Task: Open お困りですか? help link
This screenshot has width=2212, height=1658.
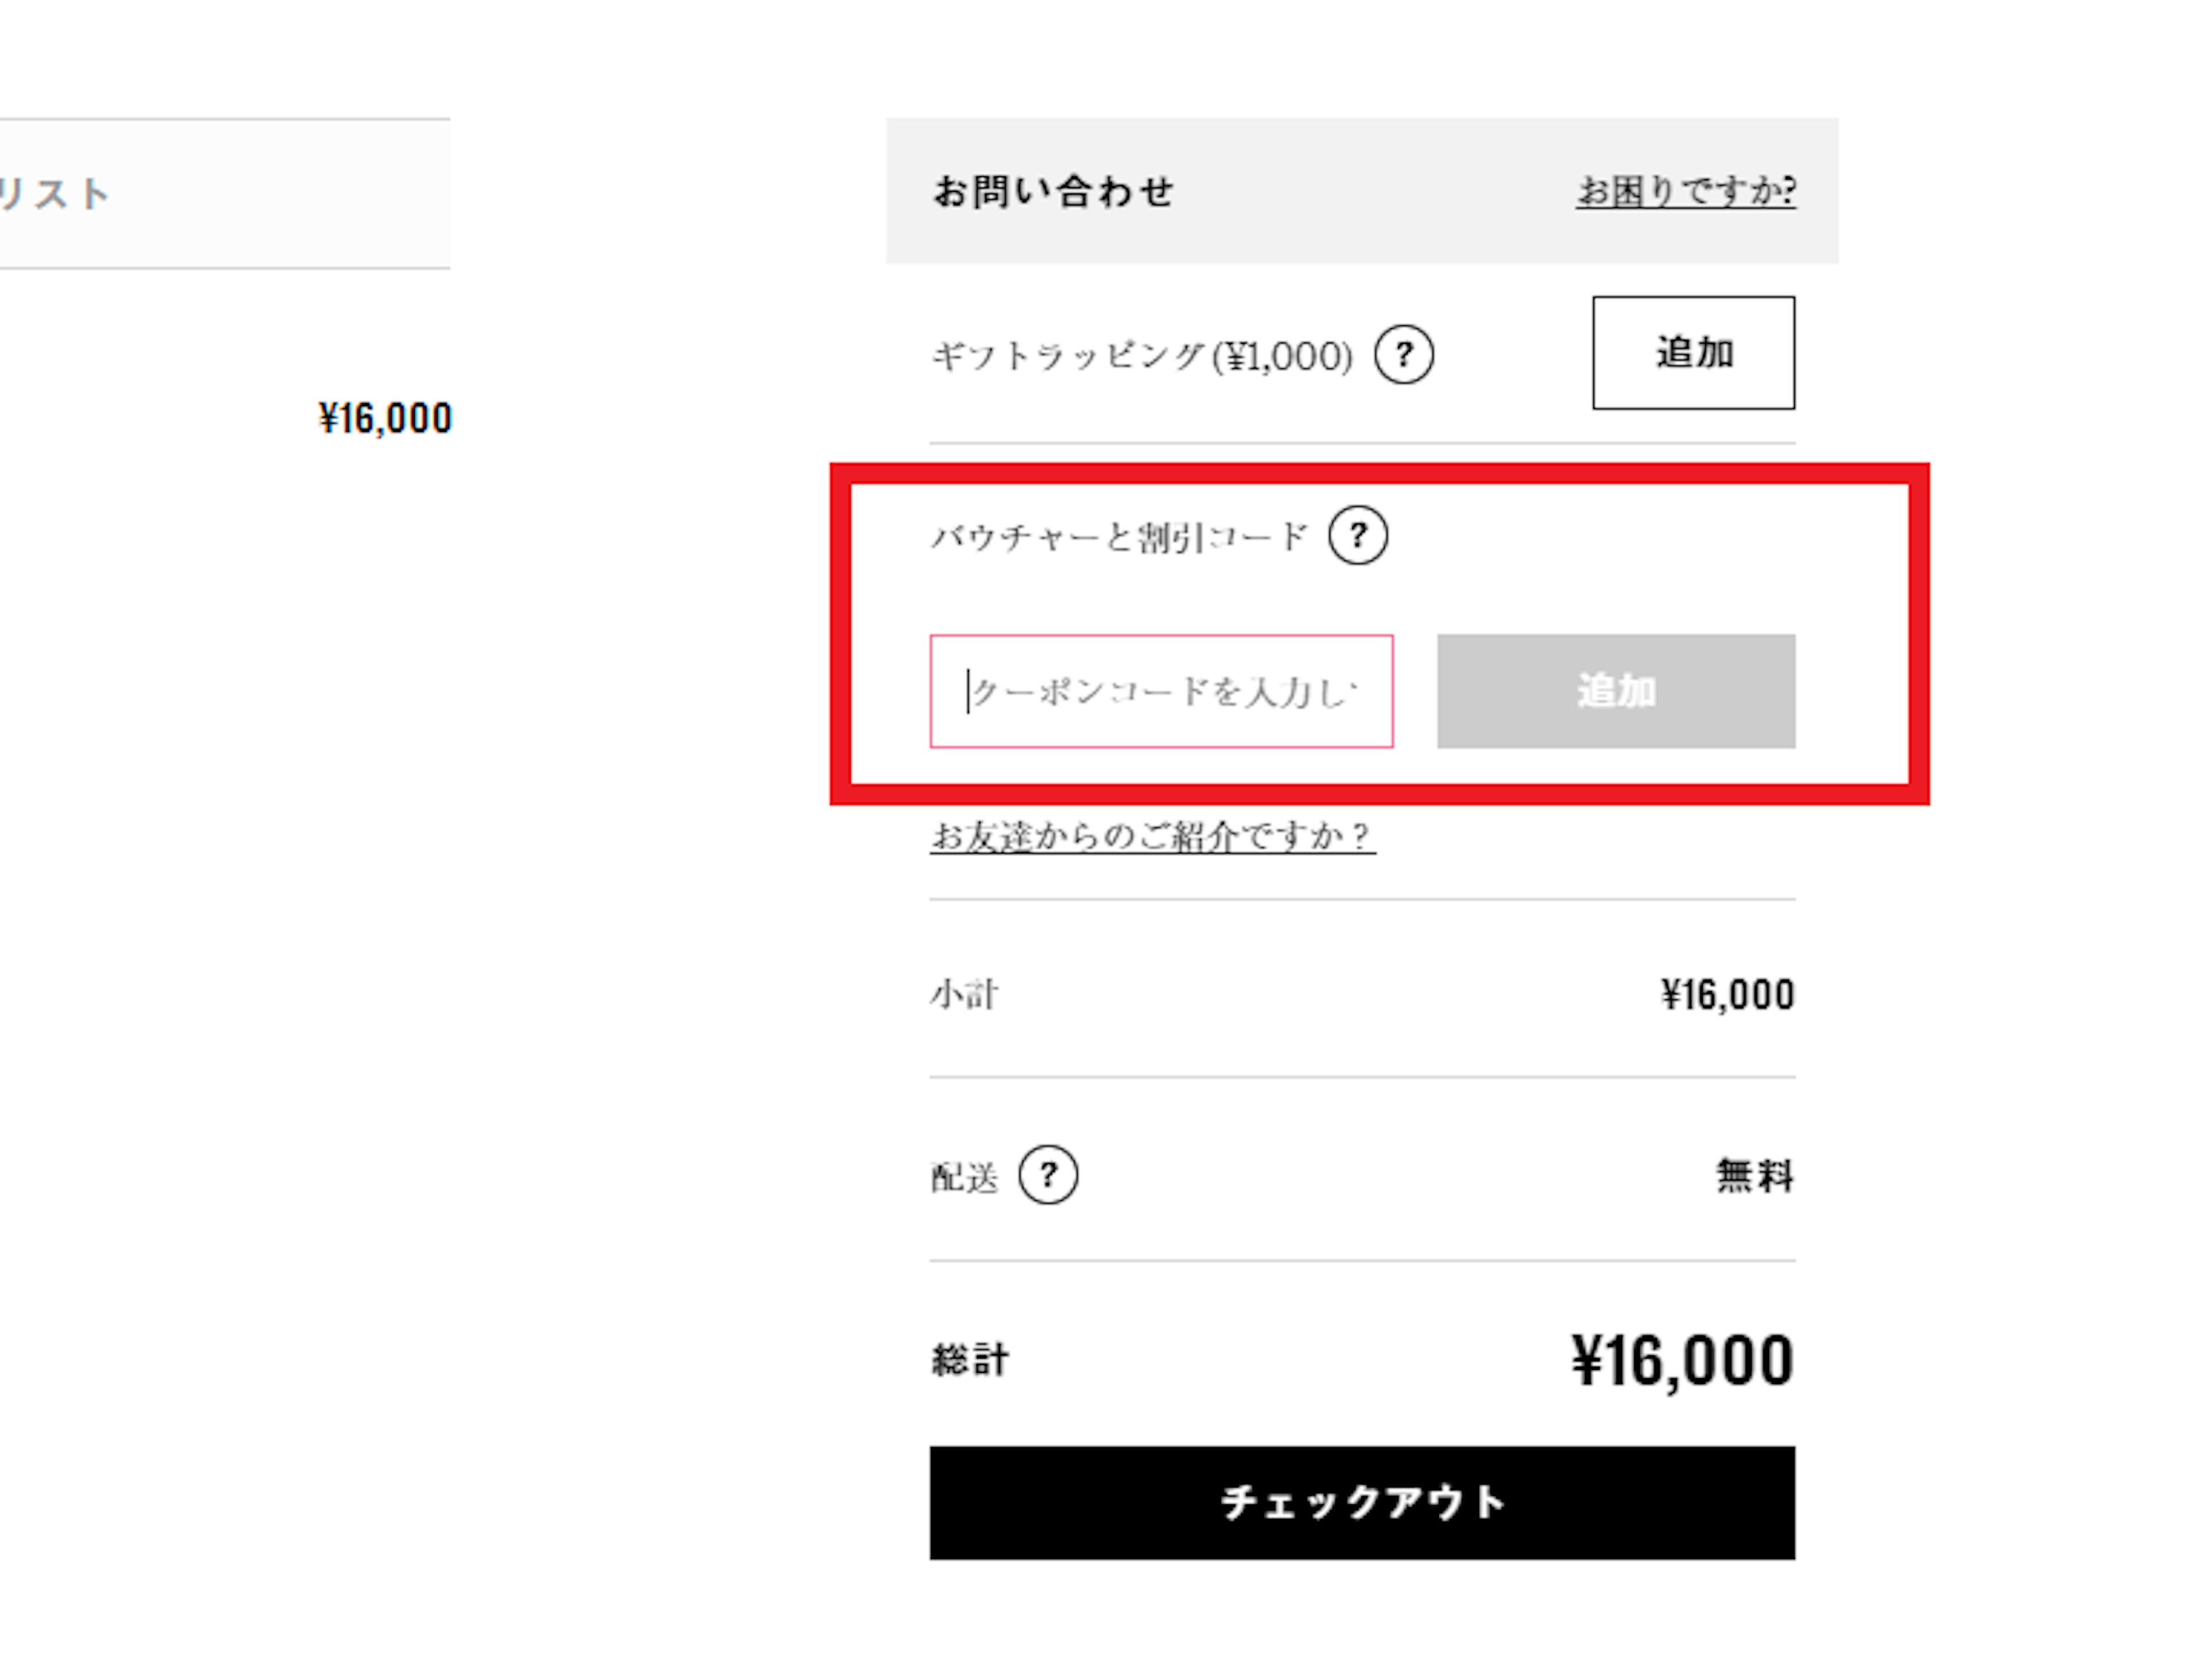Action: pyautogui.click(x=1686, y=190)
